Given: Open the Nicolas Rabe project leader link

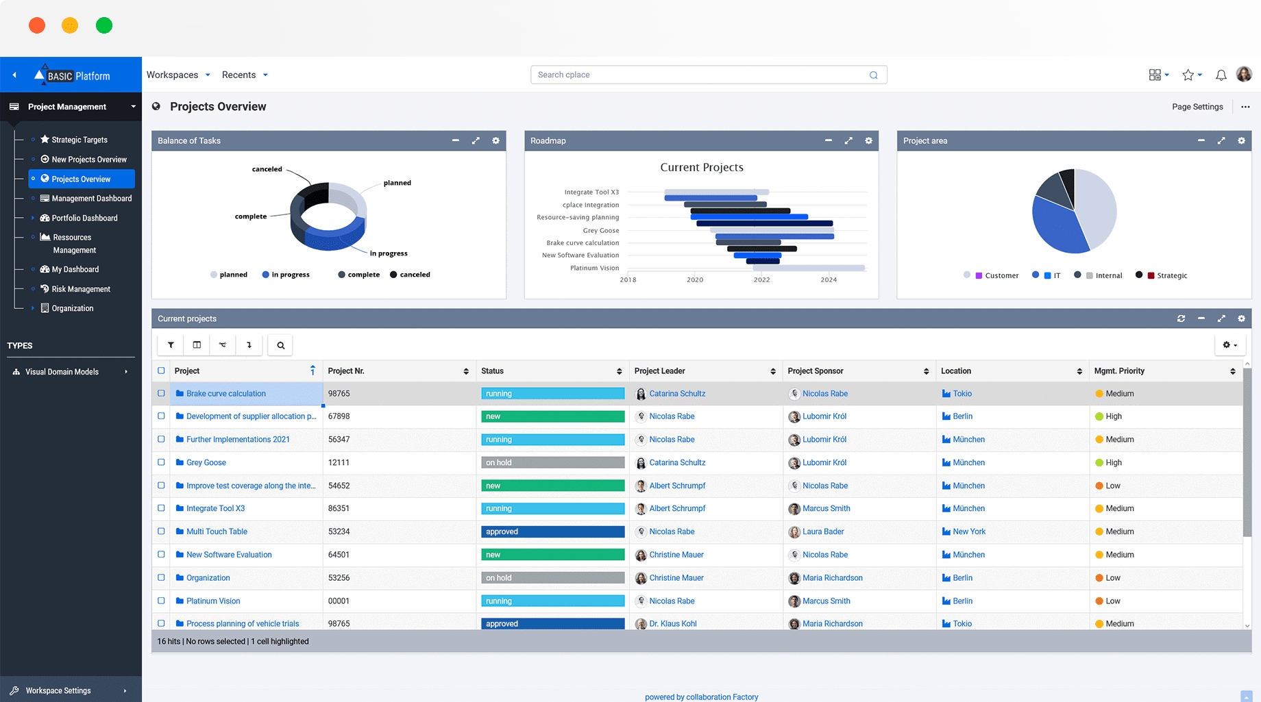Looking at the screenshot, I should pos(672,416).
